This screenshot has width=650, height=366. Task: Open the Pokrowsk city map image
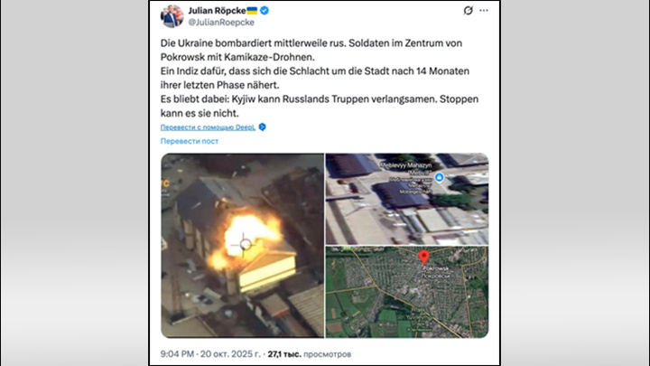(x=407, y=292)
